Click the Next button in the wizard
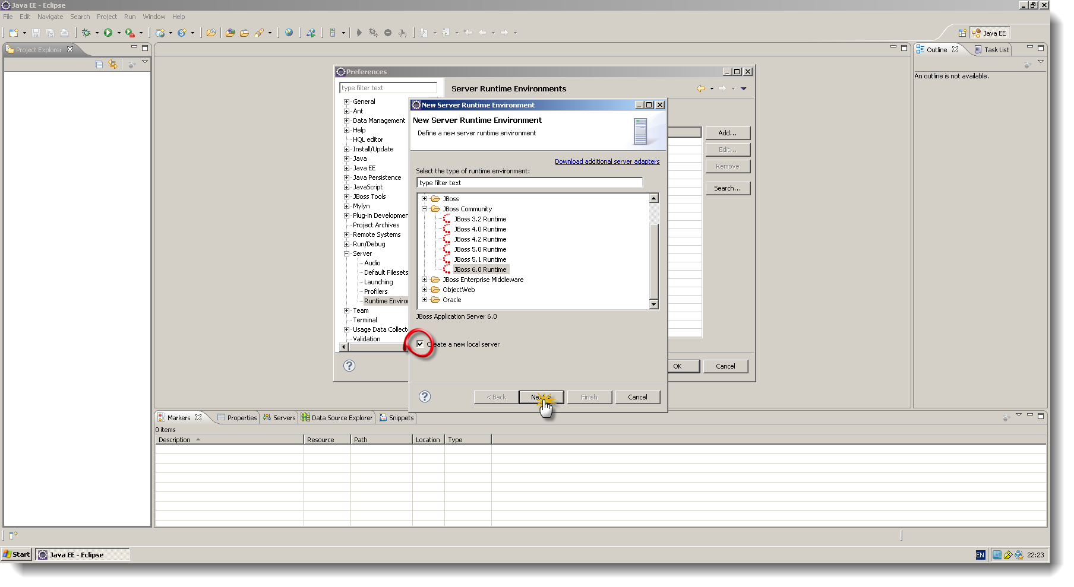This screenshot has width=1074, height=587. [x=541, y=396]
